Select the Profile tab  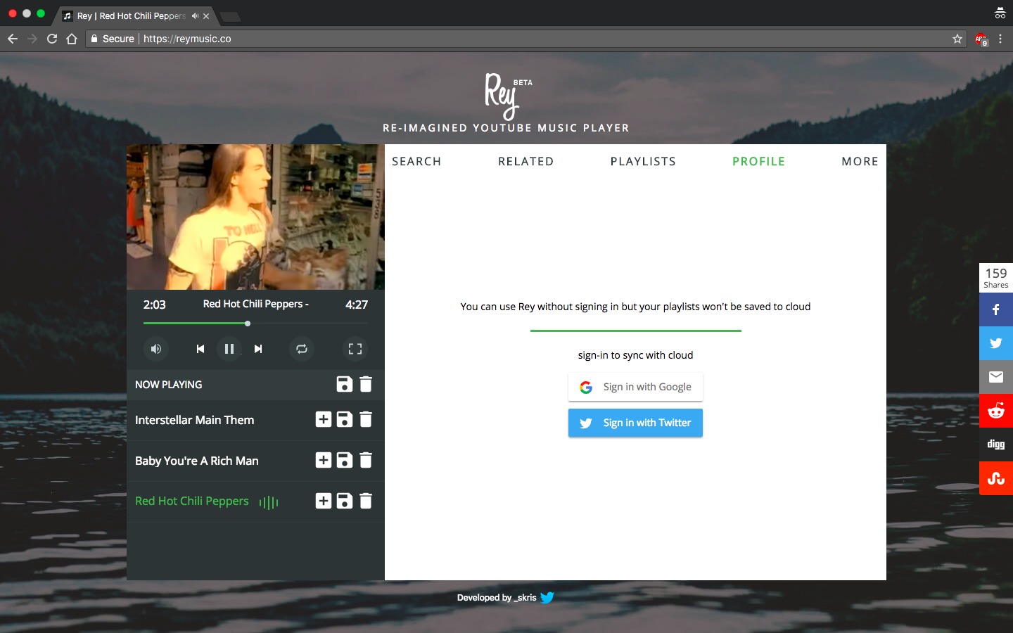coord(758,161)
